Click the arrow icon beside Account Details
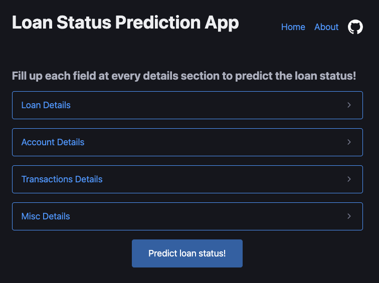 point(349,142)
